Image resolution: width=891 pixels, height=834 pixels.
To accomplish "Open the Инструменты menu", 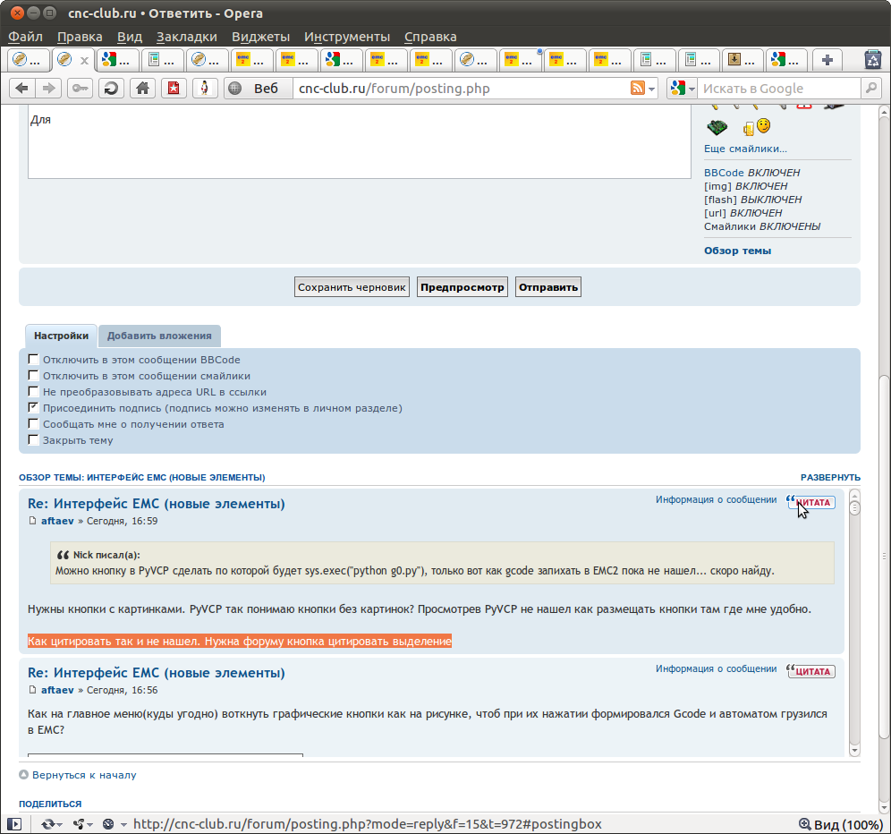I will pyautogui.click(x=346, y=37).
